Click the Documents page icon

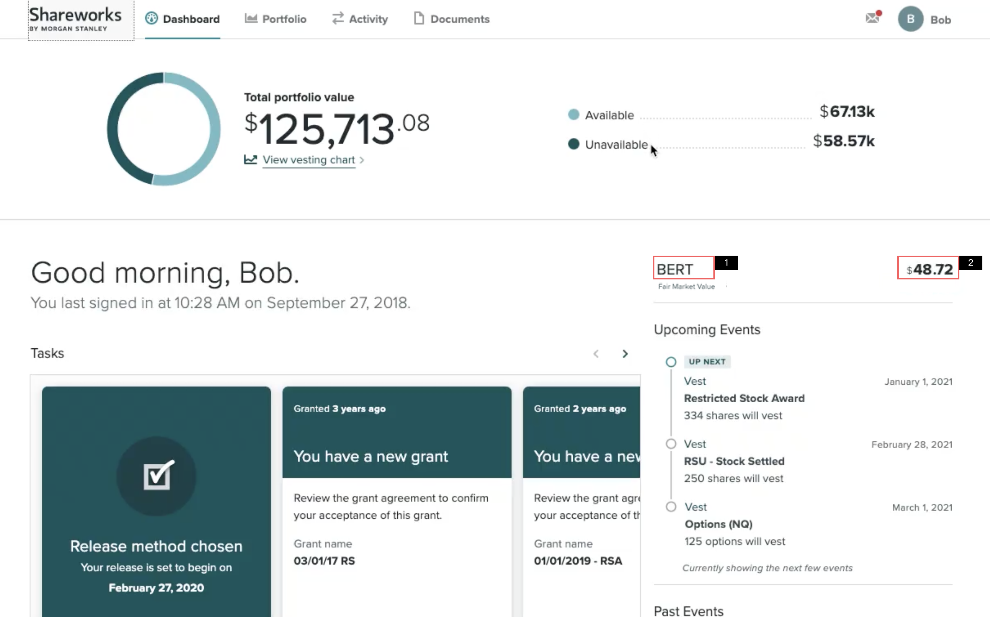click(419, 18)
